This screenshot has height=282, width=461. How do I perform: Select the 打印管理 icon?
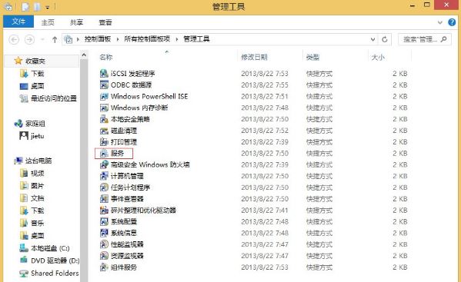[x=104, y=142]
